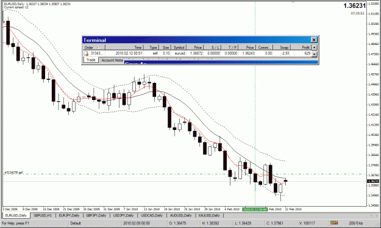381x228 pixels.
Task: Switch to the GBPJPY,Daily chart tab
Action: click(x=96, y=215)
